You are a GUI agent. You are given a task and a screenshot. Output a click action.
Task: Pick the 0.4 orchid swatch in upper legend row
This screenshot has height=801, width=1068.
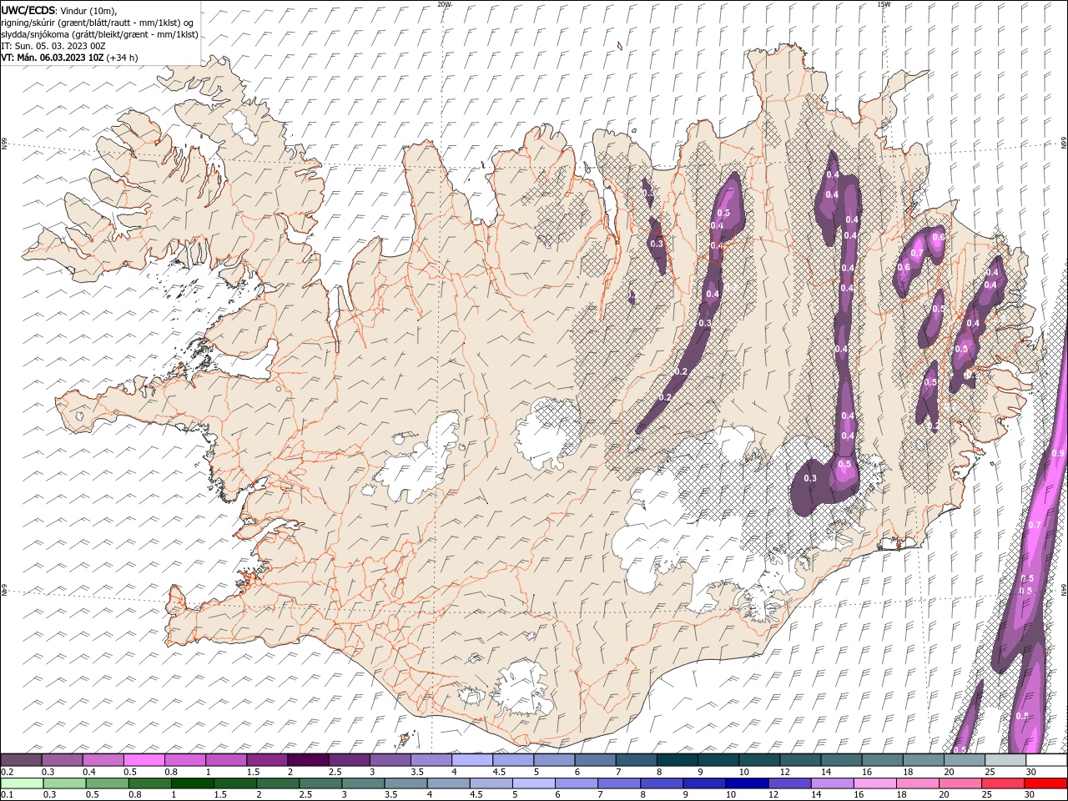coord(103,760)
